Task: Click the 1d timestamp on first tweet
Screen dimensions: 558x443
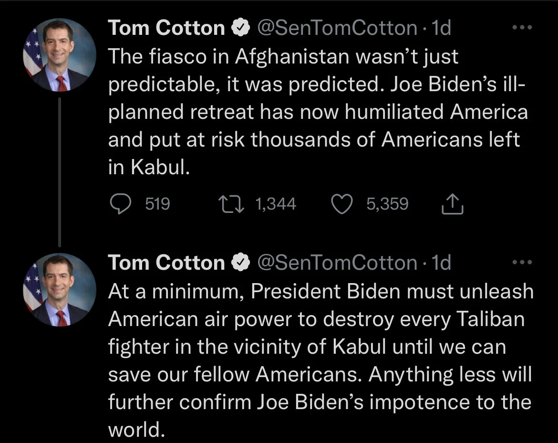Action: (x=441, y=29)
